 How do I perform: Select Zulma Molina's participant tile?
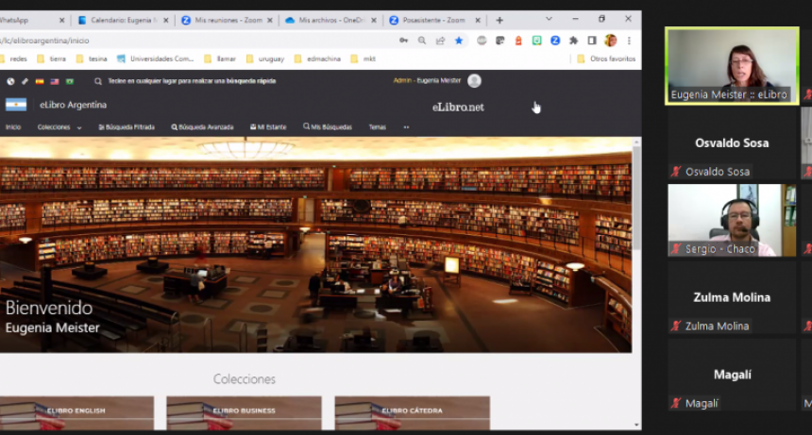coord(732,297)
